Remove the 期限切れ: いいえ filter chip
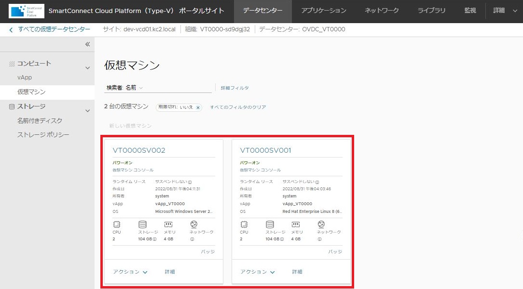Image resolution: width=523 pixels, height=289 pixels. 198,107
